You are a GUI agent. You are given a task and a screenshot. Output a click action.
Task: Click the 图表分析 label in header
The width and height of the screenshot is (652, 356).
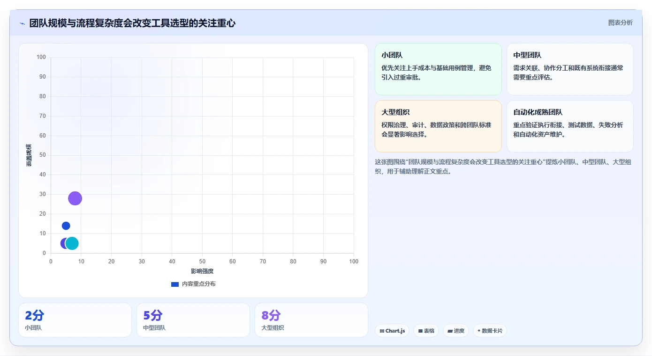pyautogui.click(x=620, y=23)
